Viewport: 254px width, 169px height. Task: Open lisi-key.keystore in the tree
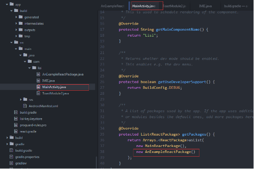(x=31, y=119)
